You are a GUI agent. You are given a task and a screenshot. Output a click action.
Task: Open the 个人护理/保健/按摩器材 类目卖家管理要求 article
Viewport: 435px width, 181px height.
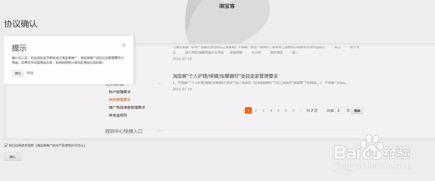(225, 76)
